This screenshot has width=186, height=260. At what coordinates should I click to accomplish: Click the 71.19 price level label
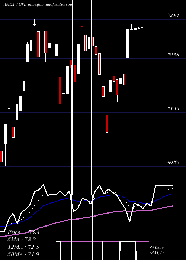[x=173, y=109]
